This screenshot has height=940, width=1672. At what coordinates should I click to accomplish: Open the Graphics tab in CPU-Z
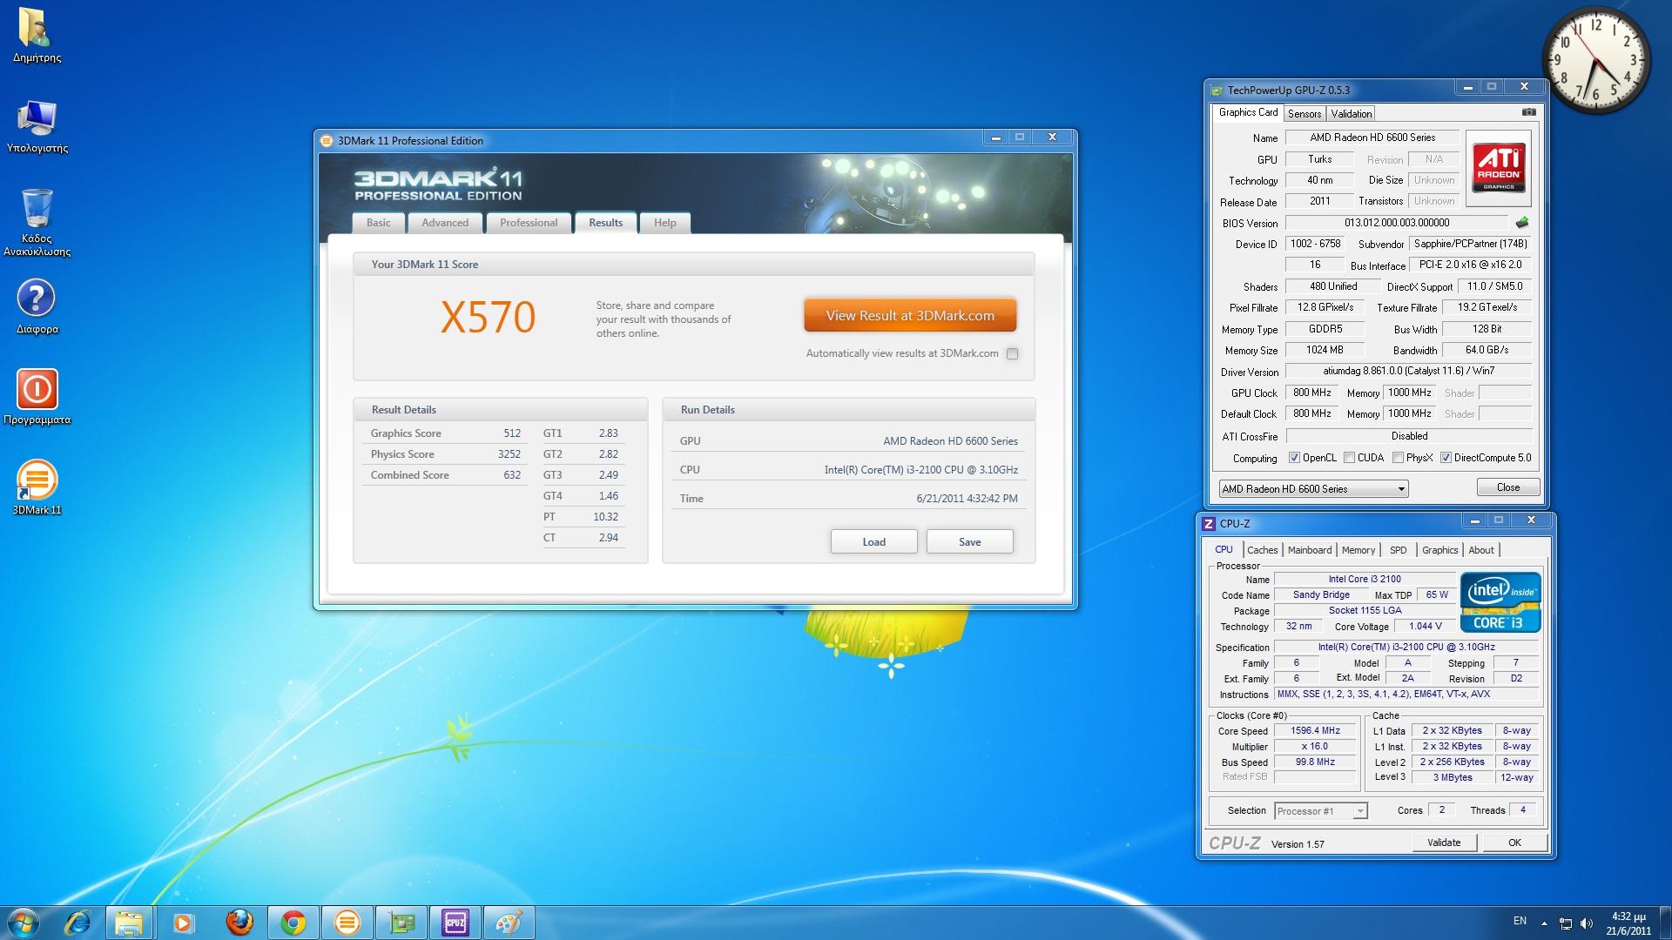tap(1439, 550)
